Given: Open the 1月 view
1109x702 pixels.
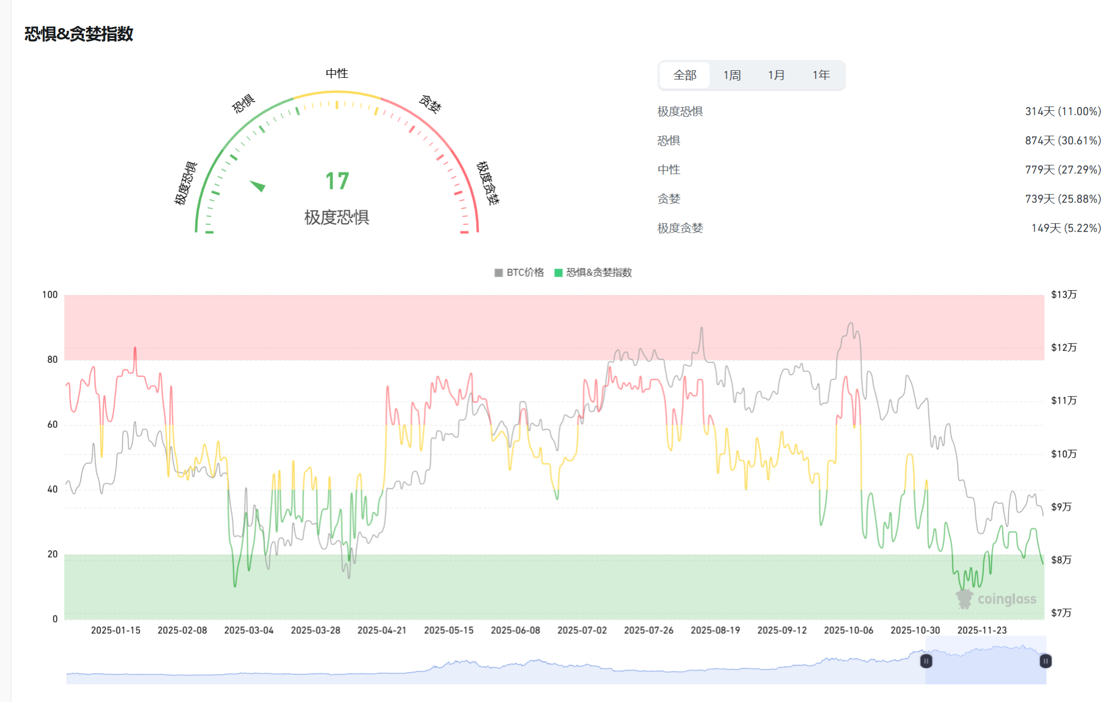Looking at the screenshot, I should tap(776, 75).
